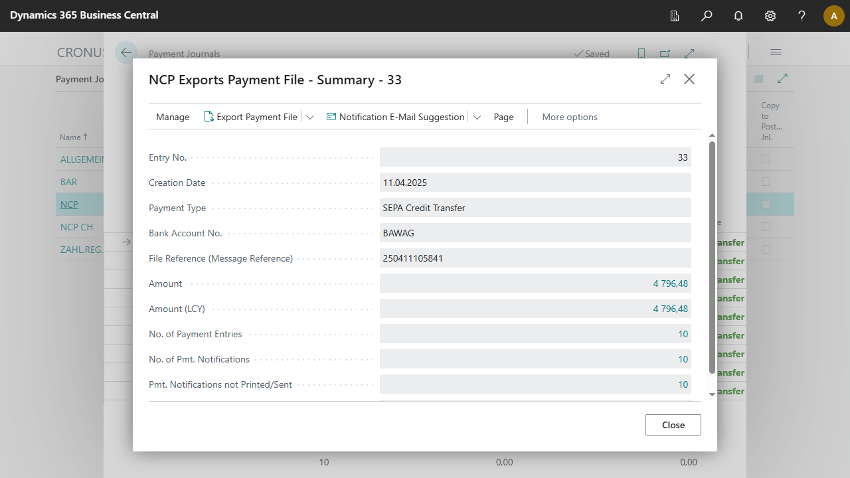
Task: Open the Notification E-Mail Suggestion dropdown arrow
Action: [477, 117]
